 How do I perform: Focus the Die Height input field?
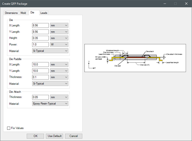[x=40, y=38]
